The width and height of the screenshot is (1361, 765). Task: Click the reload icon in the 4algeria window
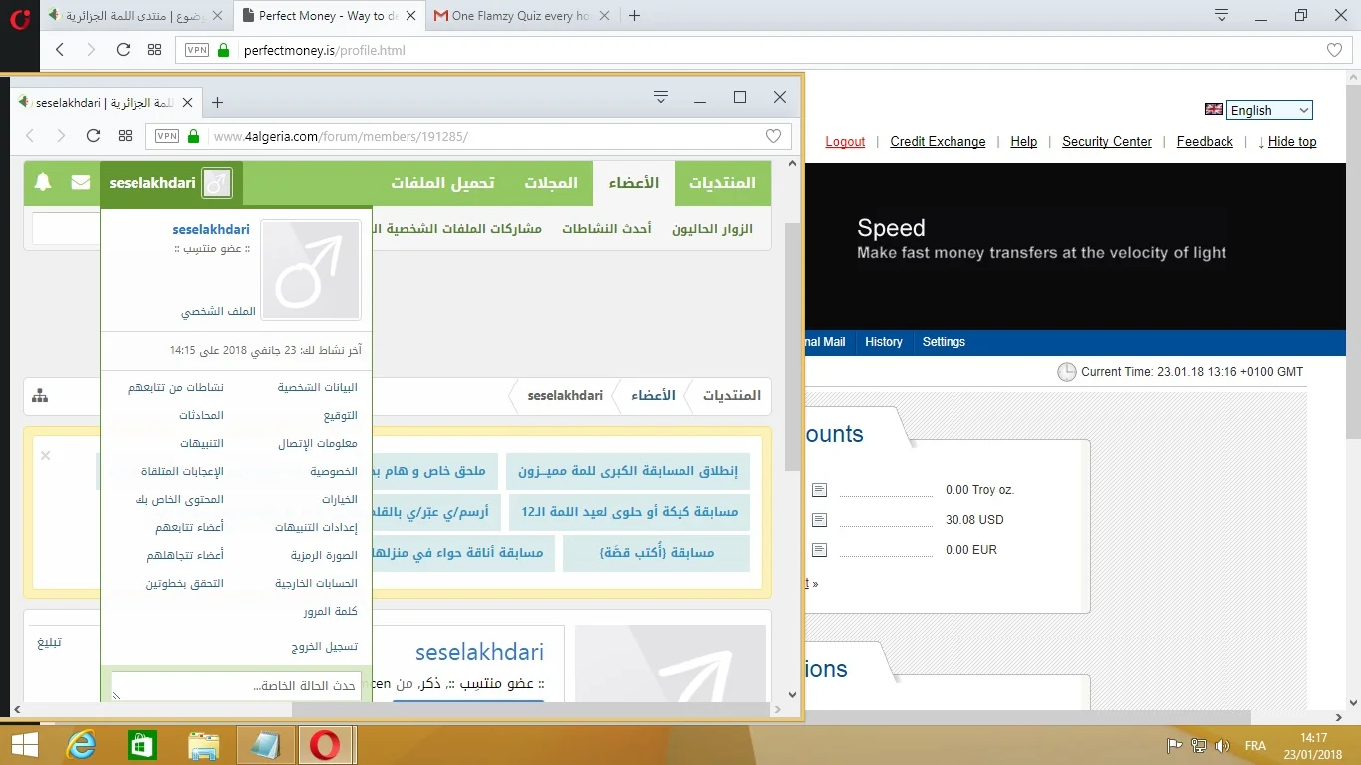pyautogui.click(x=93, y=136)
